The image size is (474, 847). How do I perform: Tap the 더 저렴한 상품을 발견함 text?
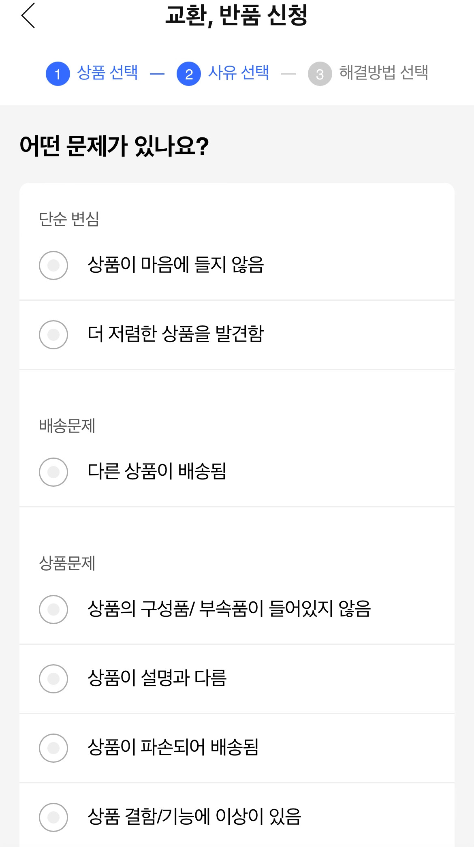point(176,334)
